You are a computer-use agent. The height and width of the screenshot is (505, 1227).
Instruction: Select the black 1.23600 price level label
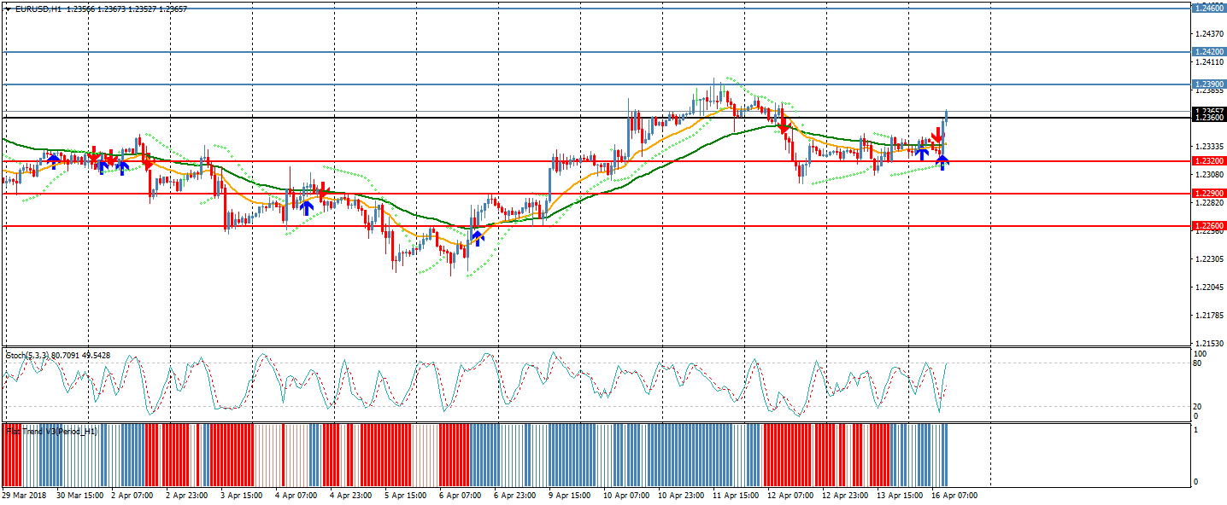[1208, 118]
